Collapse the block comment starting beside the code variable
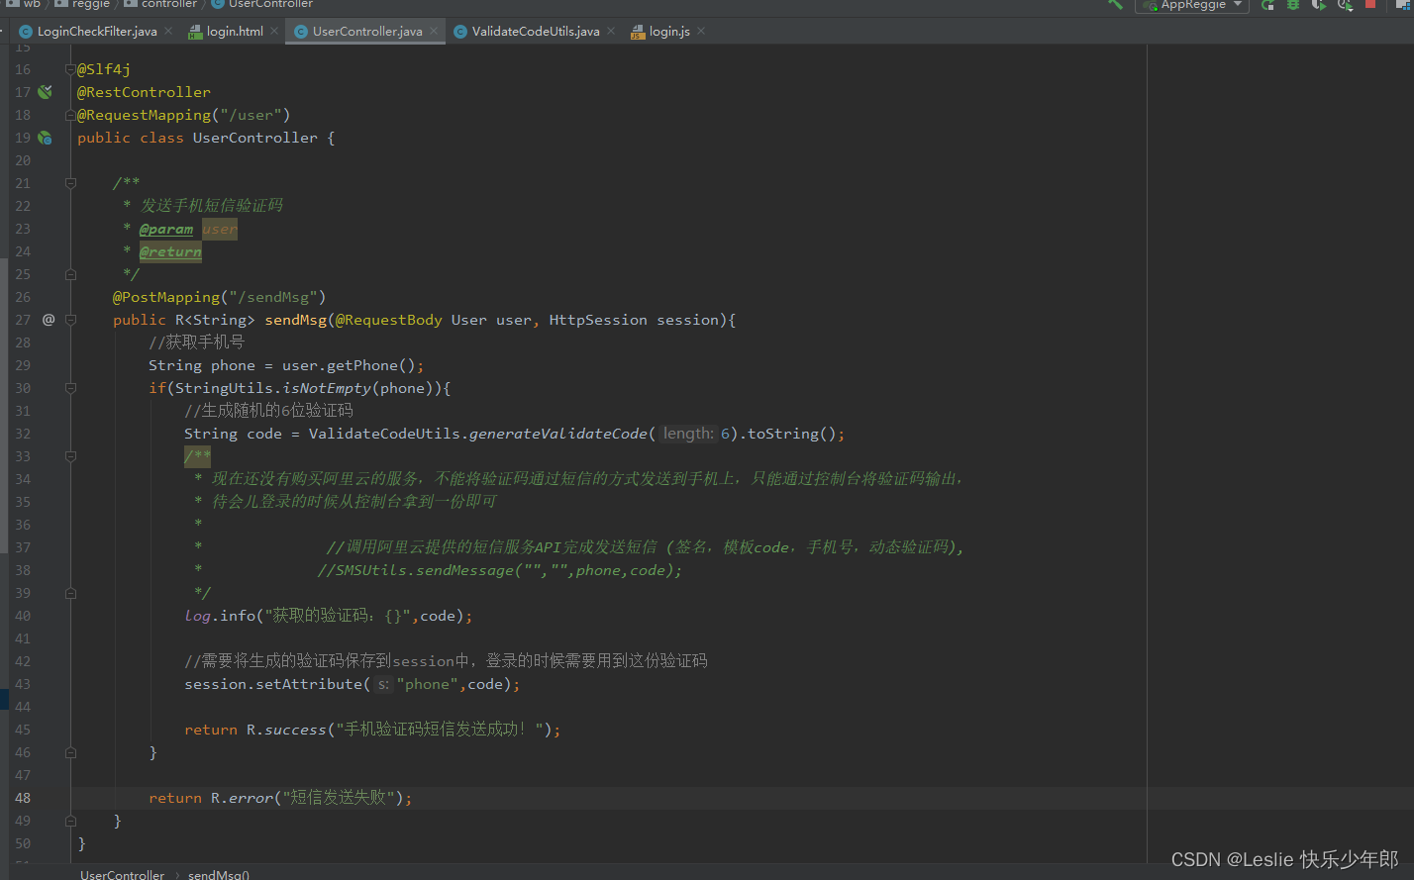 70,456
